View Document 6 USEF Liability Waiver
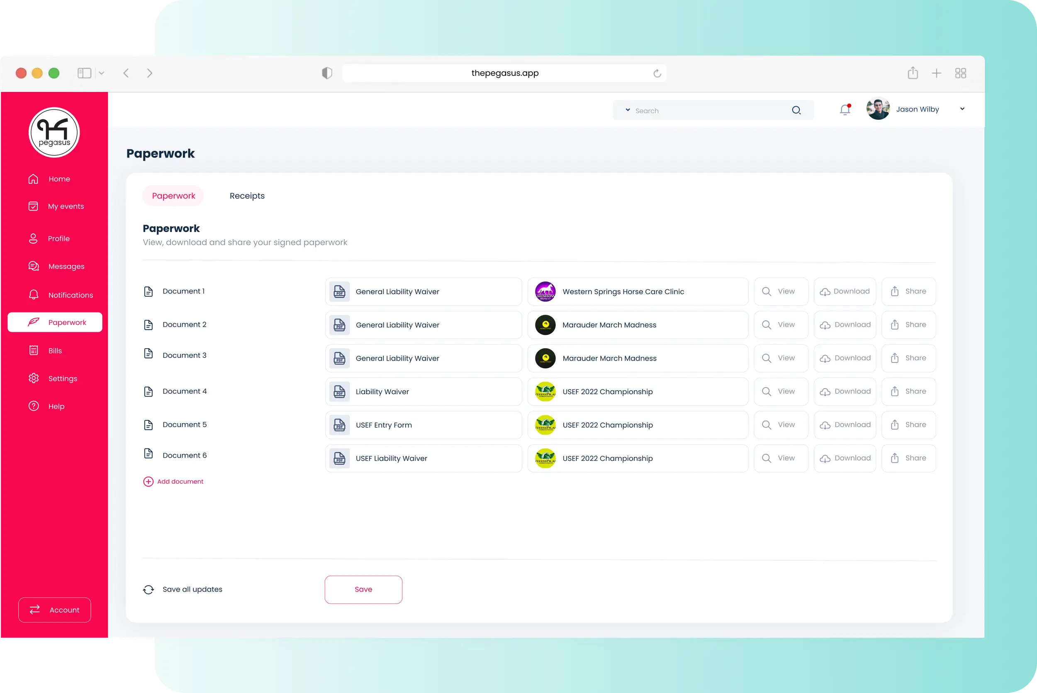The height and width of the screenshot is (693, 1037). 781,458
